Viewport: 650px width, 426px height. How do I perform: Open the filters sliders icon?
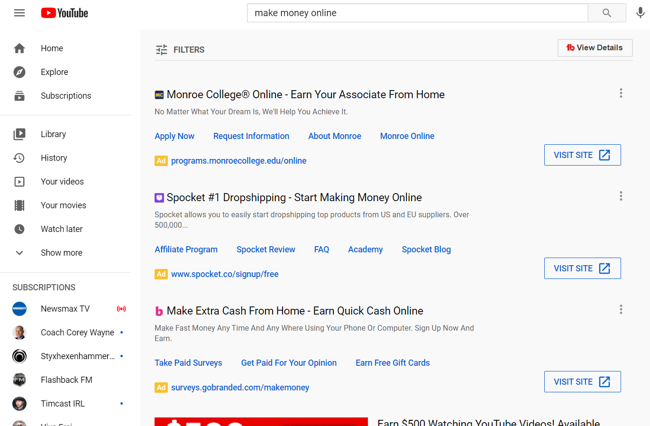162,50
